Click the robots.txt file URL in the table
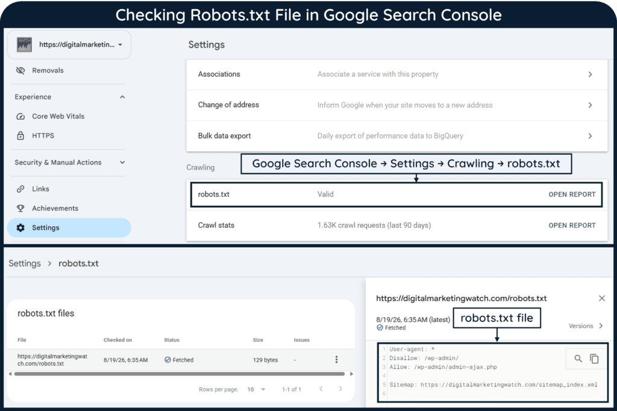 coord(52,360)
